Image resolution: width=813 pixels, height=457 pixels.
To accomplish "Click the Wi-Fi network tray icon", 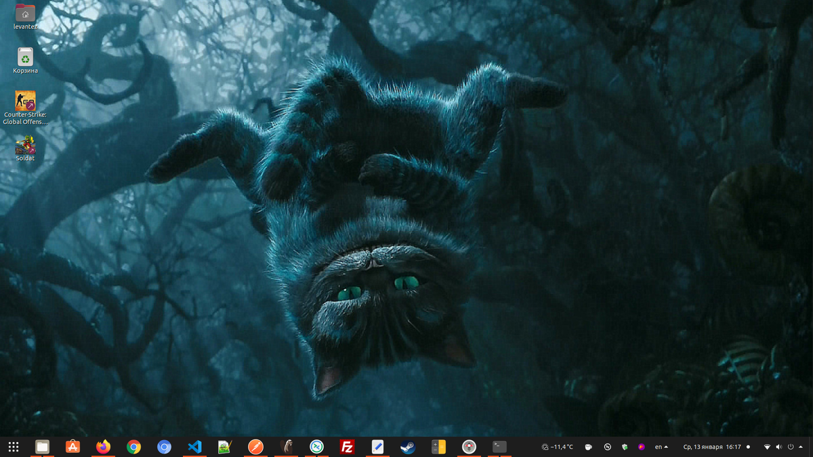I will pos(767,447).
